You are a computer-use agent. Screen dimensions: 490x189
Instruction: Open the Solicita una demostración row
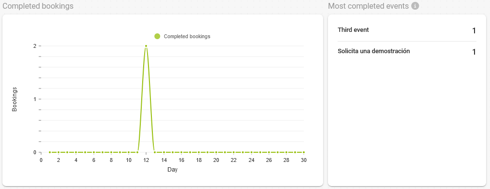click(407, 52)
